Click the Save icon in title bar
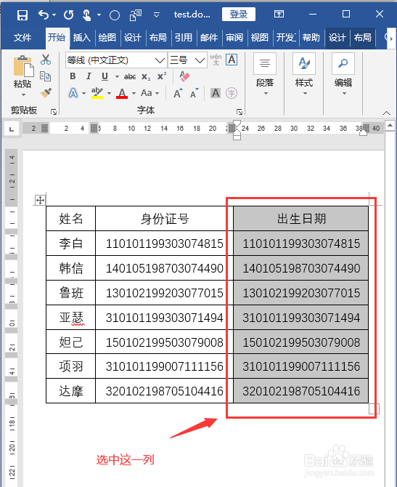 click(22, 15)
